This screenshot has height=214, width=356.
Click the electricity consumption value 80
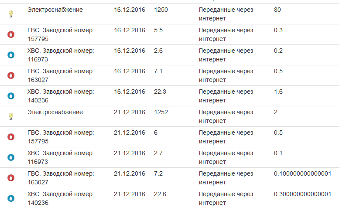(x=277, y=9)
